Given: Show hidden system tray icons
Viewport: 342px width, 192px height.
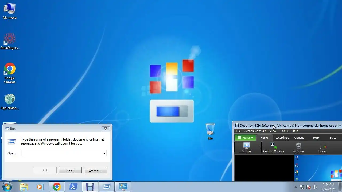Looking at the screenshot, I should tap(296, 187).
